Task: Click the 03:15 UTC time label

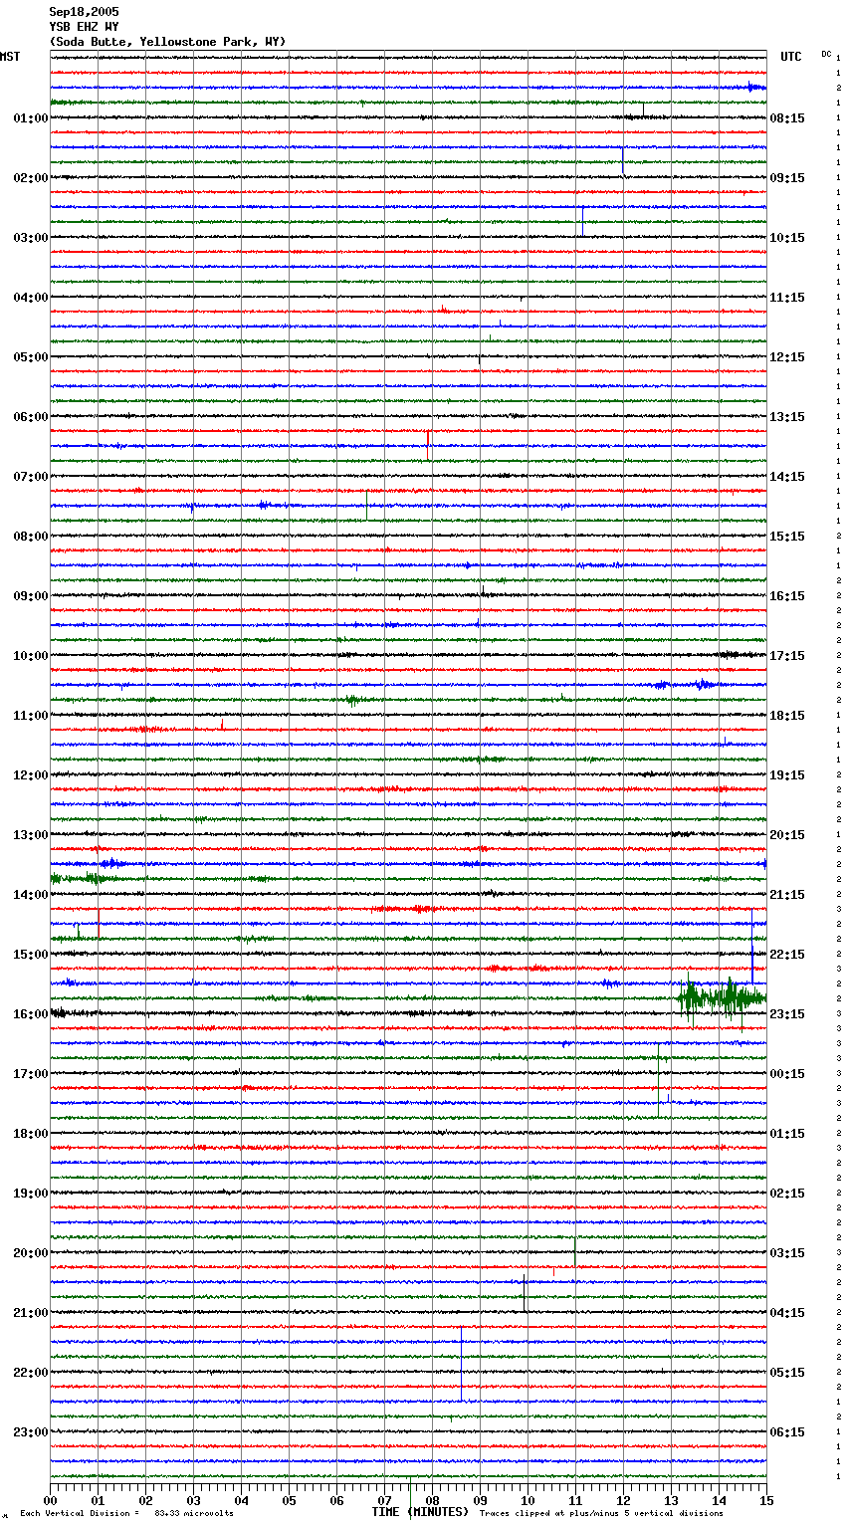Action: (787, 1253)
